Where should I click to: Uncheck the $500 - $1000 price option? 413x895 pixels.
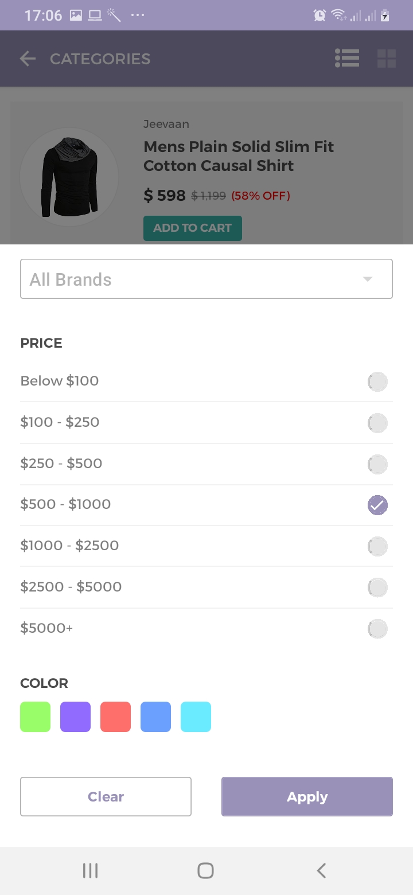[x=377, y=505]
